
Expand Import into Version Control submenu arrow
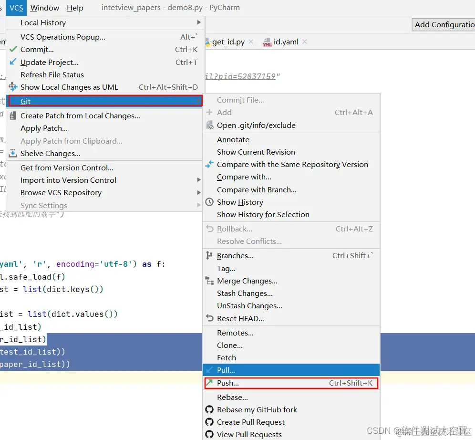[x=199, y=180]
